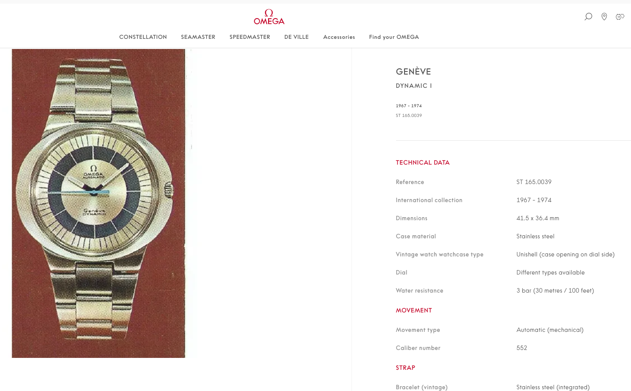
Task: Click the account login icon
Action: pos(620,17)
